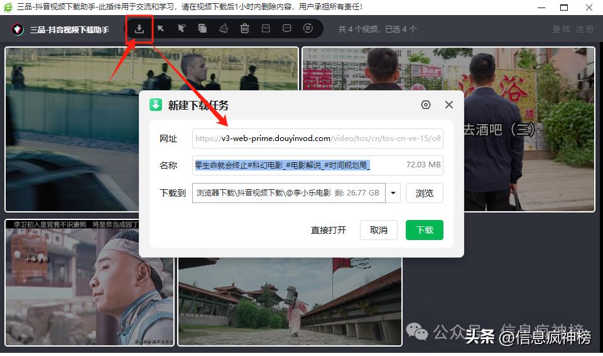This screenshot has height=356, width=603.
Task: Click the trash delete icon
Action: click(244, 28)
